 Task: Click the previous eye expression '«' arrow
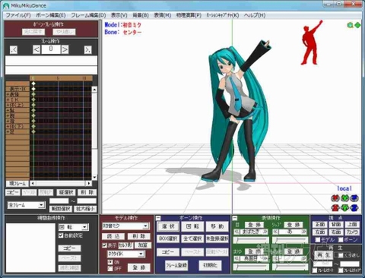[x=236, y=232]
